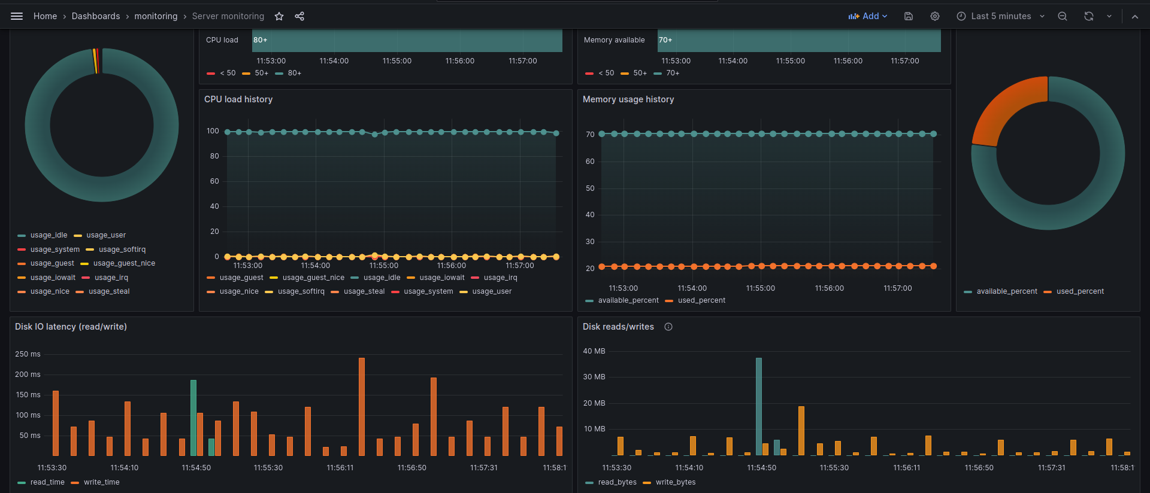Open the hamburger navigation menu

click(17, 16)
